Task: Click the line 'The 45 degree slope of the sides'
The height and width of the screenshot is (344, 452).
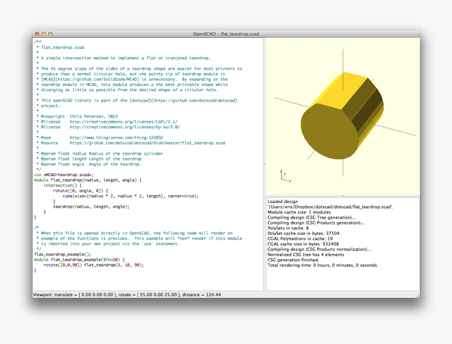Action: [139, 69]
